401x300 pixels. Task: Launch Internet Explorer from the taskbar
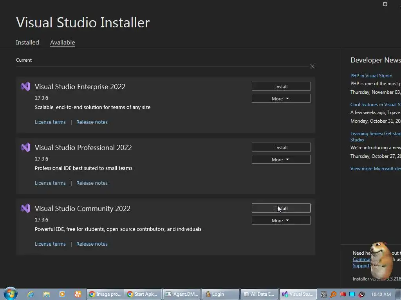31,294
